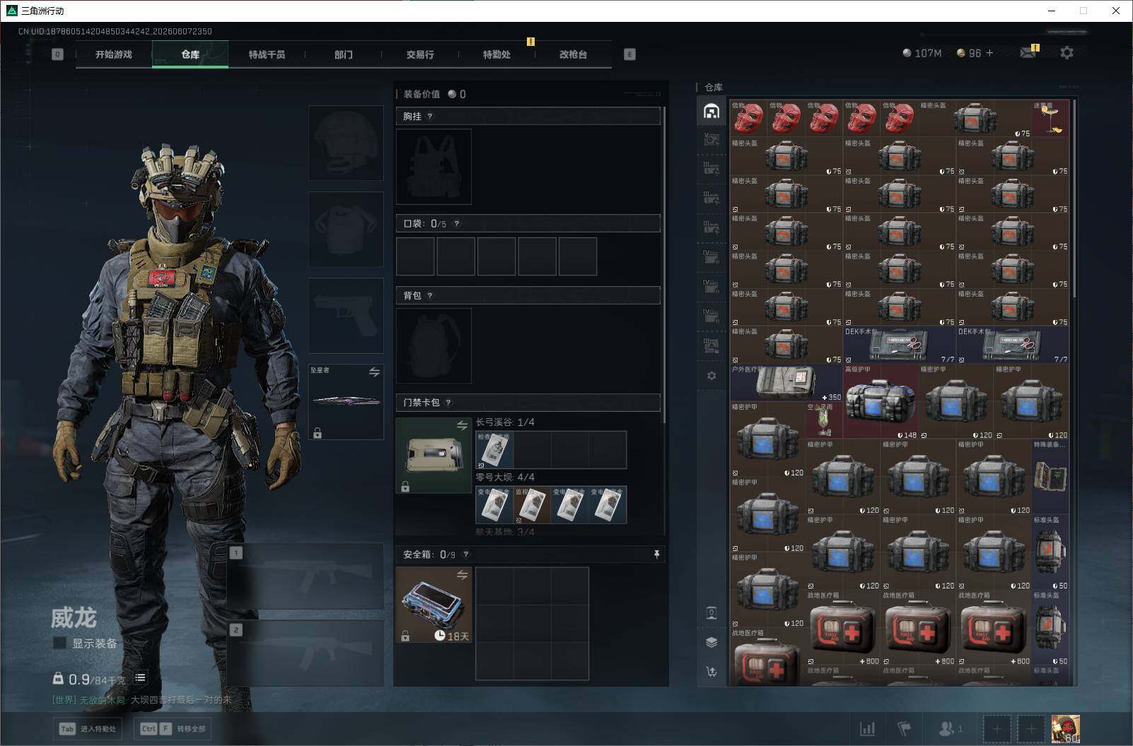
Task: Select the empty chest rig slot
Action: point(434,167)
